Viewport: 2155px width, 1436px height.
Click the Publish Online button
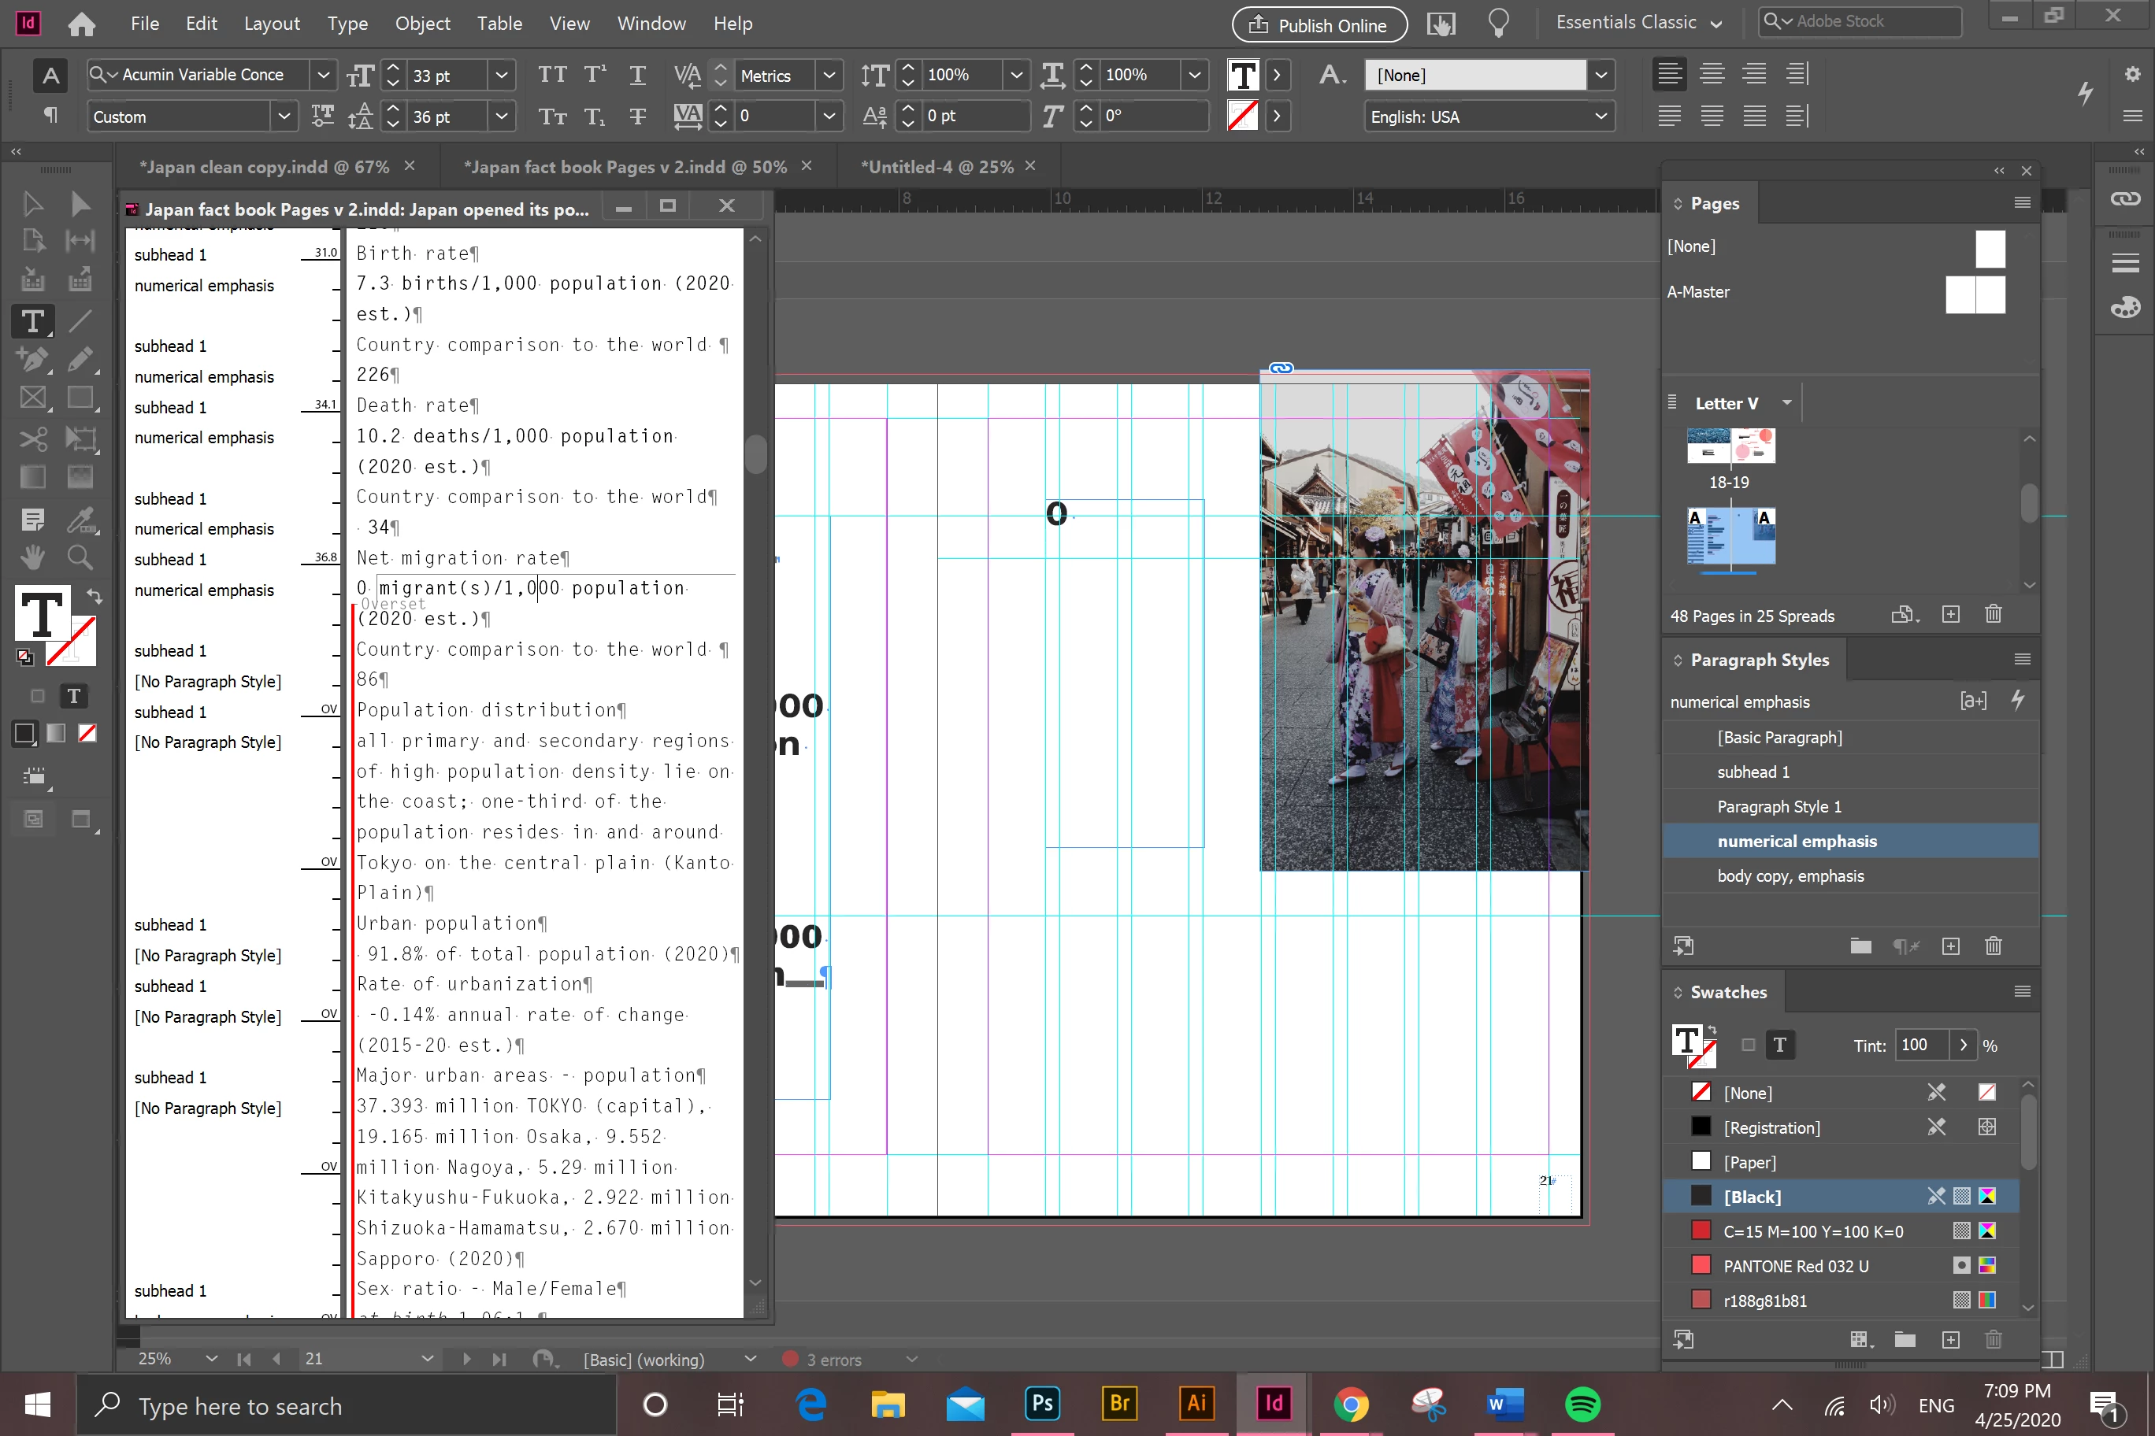tap(1319, 24)
